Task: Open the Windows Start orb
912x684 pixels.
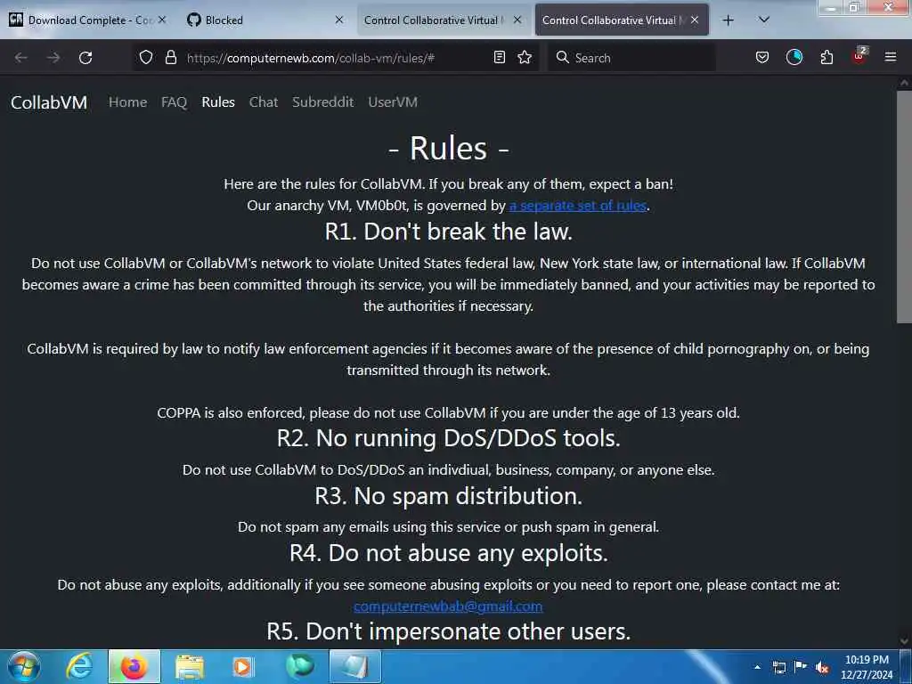Action: click(x=24, y=666)
